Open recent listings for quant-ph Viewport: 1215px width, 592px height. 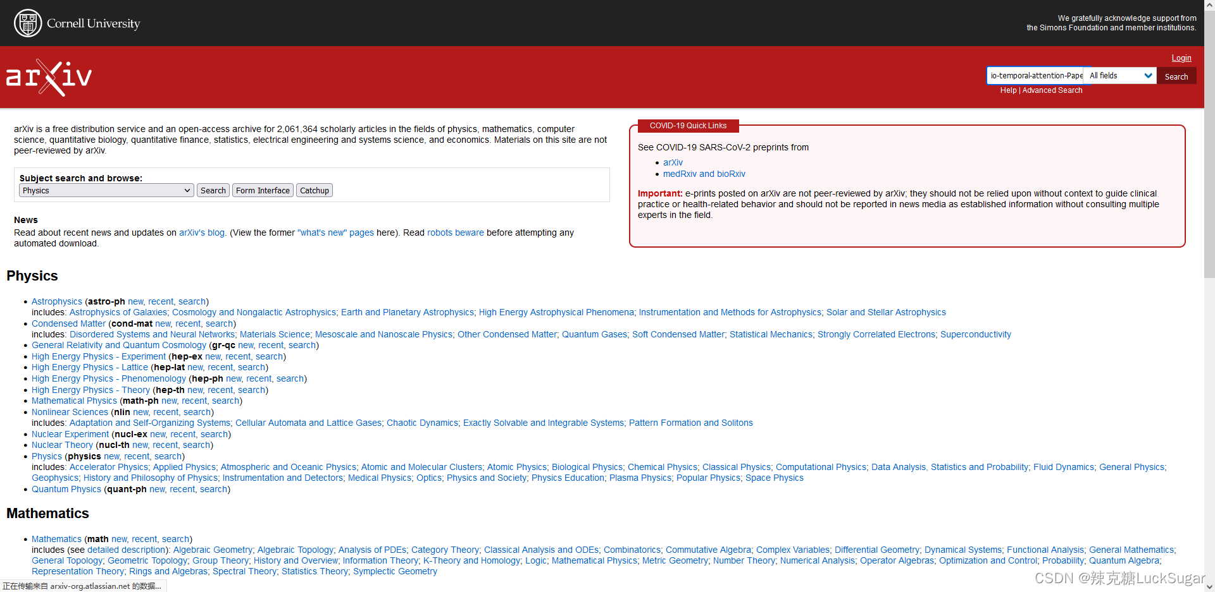pos(182,489)
